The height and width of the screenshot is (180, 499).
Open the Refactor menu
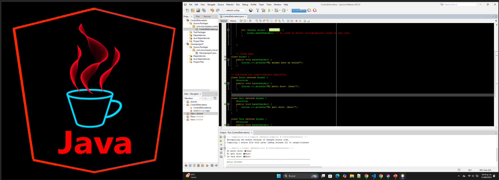pos(230,5)
